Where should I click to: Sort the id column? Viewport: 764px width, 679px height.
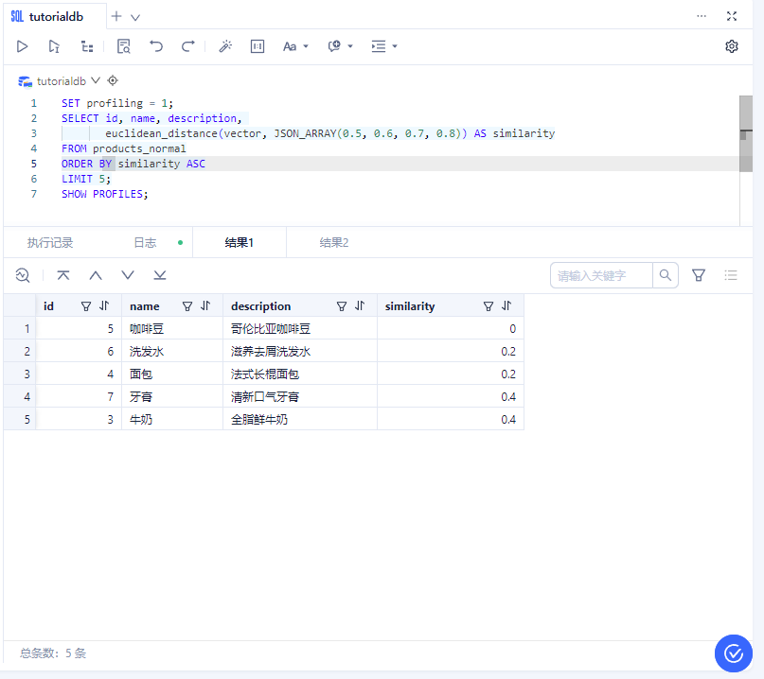click(104, 306)
